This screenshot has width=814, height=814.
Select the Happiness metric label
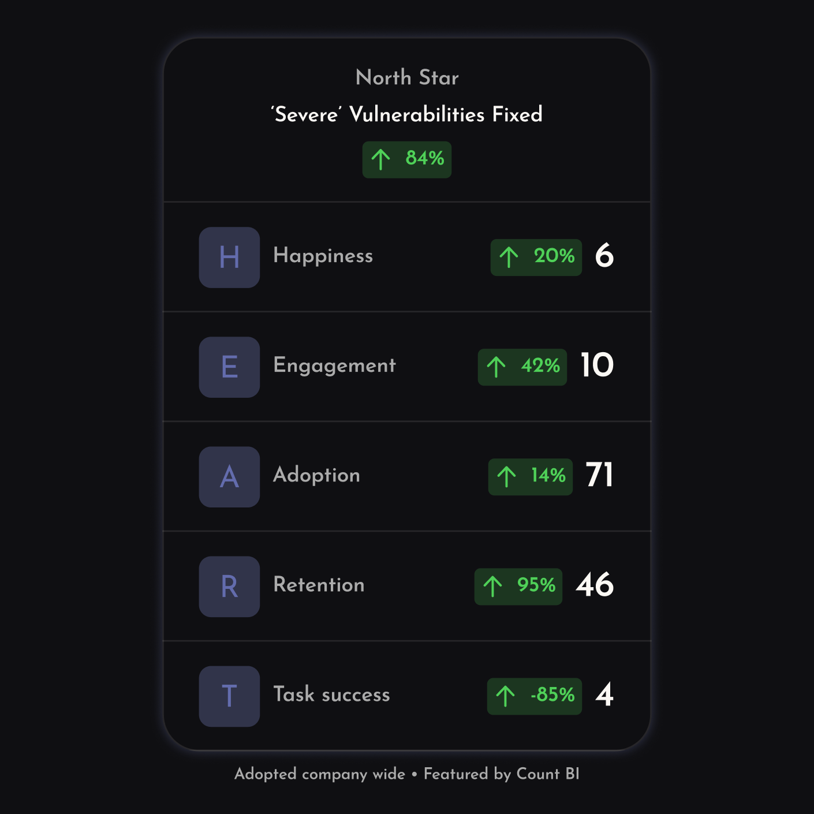point(323,256)
